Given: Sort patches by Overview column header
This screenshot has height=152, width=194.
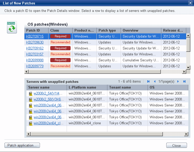Looking at the screenshot, I should tap(141, 30).
